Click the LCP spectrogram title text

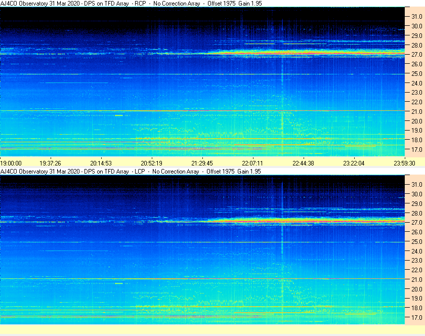point(131,172)
